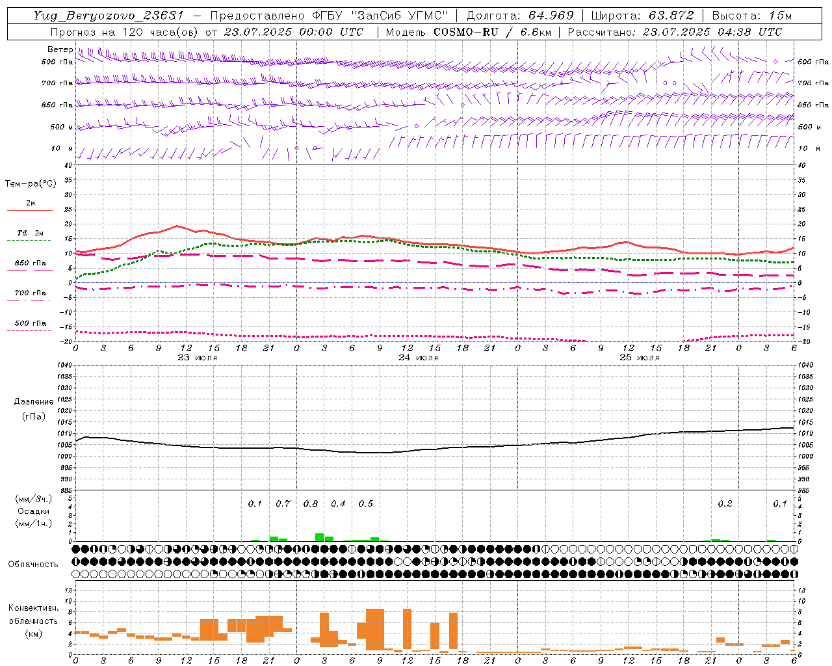The height and width of the screenshot is (666, 832).
Task: Click the 0.2 precipitation value
Action: 725,504
